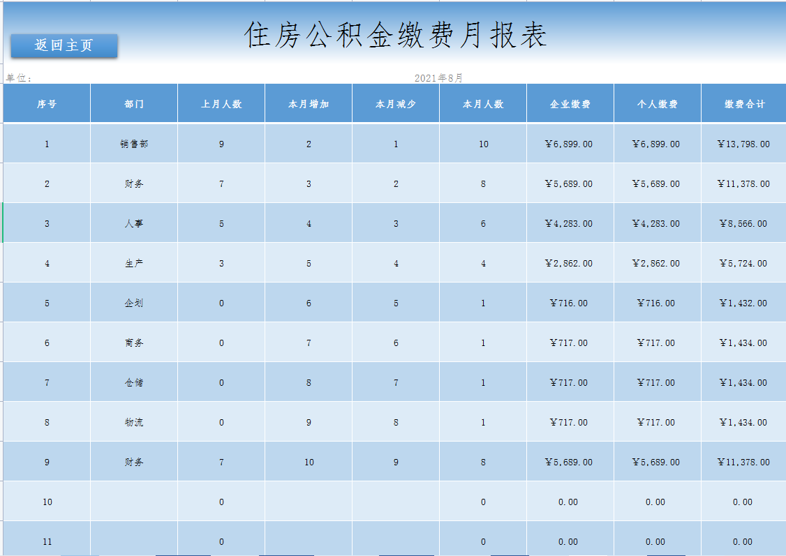The height and width of the screenshot is (556, 786).
Task: Click the 返回主页 button
Action: [x=64, y=45]
